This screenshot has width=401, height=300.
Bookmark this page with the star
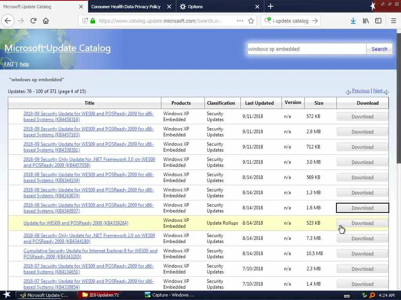point(251,21)
